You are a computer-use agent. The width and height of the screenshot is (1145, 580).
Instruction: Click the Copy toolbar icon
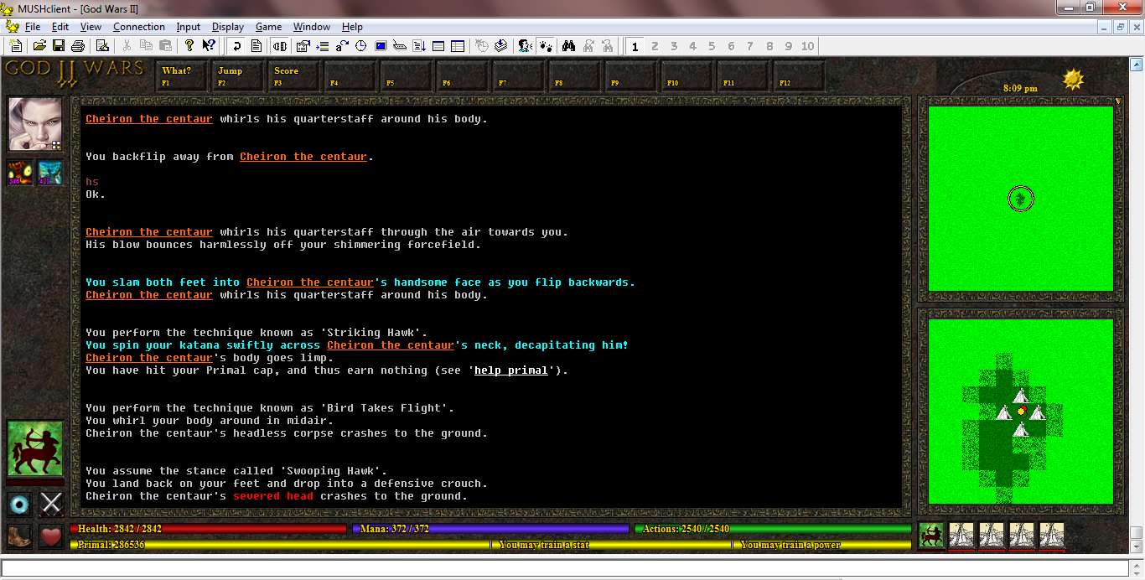146,46
